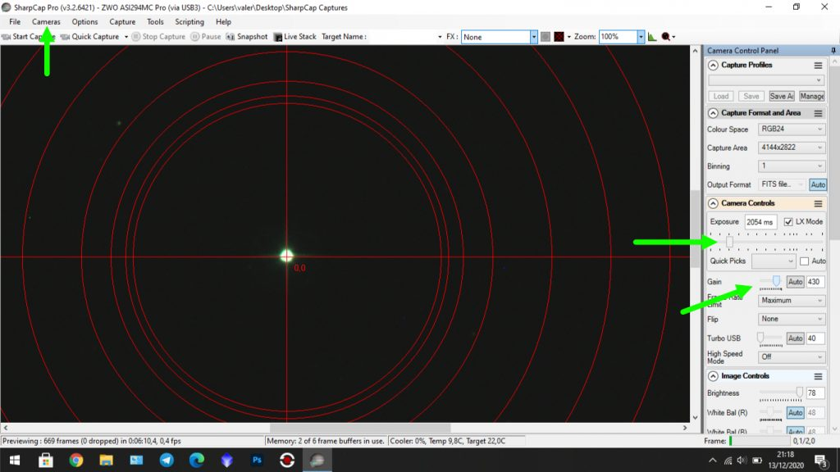
Task: Open Capture Format and Area menu icon
Action: 818,113
